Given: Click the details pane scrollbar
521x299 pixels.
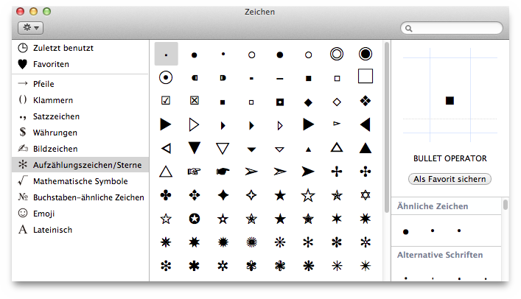Looking at the screenshot, I should tap(506, 204).
